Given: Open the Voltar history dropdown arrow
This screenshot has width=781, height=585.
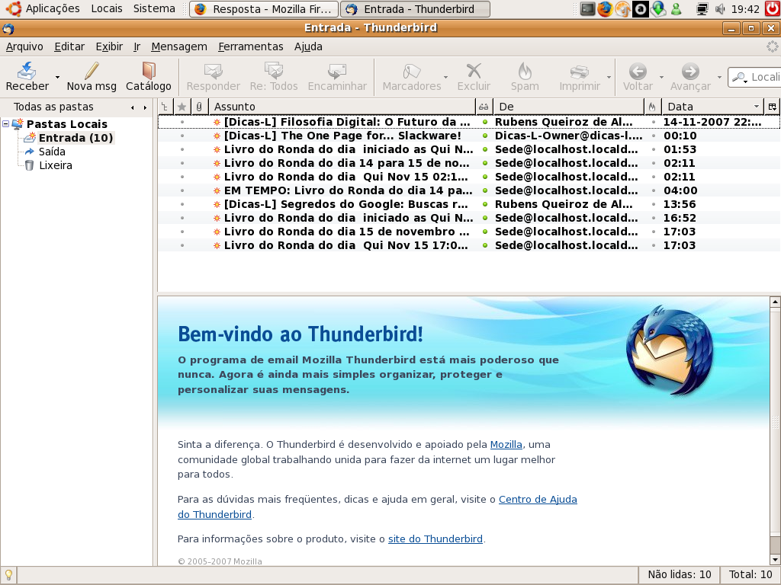Looking at the screenshot, I should 661,77.
